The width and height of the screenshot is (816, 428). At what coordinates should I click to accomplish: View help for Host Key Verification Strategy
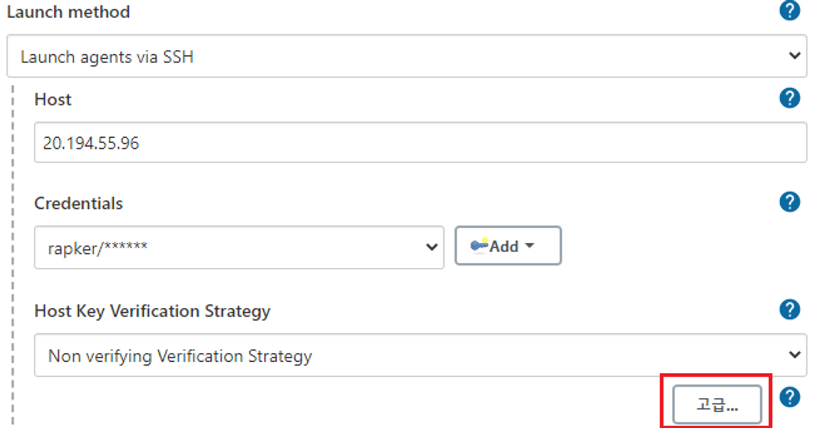(x=790, y=309)
